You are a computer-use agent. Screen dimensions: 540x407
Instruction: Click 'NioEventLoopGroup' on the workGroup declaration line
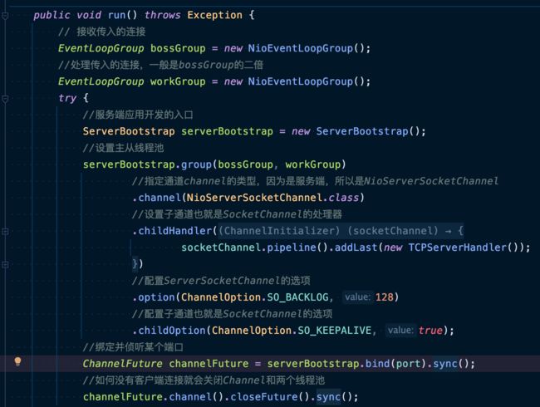300,81
